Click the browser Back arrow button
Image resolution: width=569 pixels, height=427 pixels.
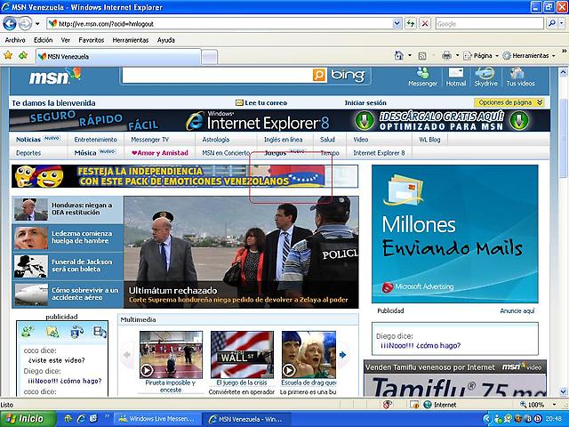tap(11, 24)
